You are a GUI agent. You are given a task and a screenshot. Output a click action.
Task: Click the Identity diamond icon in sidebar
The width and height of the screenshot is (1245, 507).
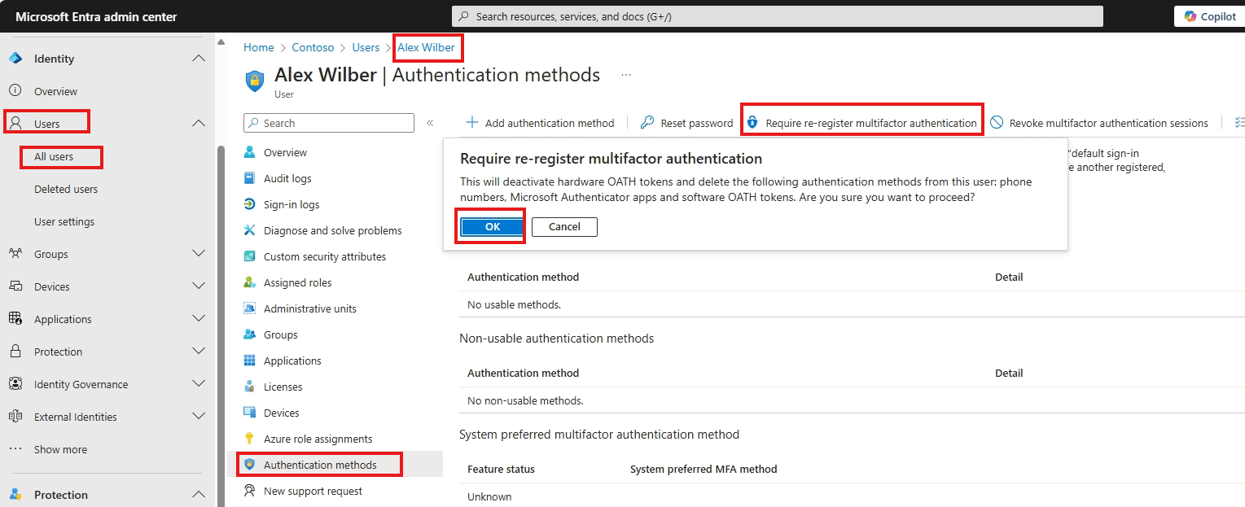point(15,59)
